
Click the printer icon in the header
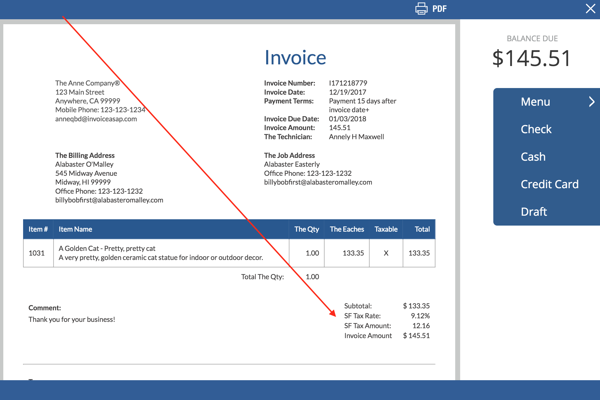(421, 9)
